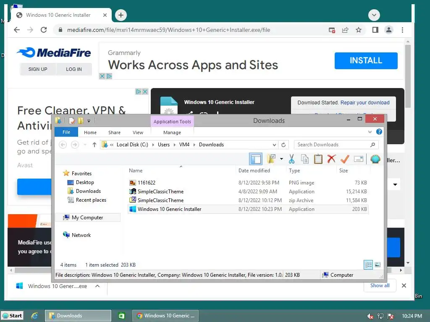Bookmark this page with the star icon
This screenshot has height=322, width=430.
[359, 30]
